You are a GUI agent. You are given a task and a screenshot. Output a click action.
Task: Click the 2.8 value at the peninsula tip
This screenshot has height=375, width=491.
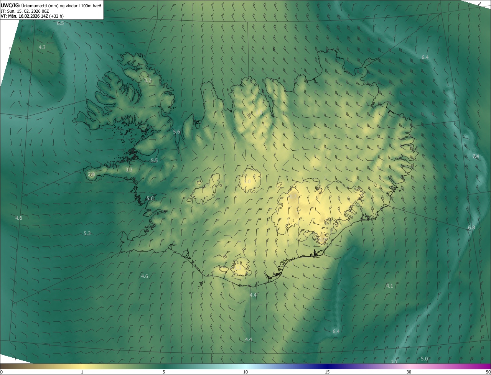click(91, 174)
